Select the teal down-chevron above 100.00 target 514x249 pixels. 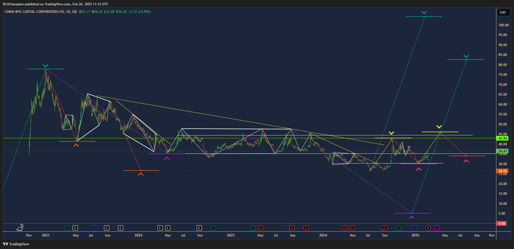click(424, 13)
